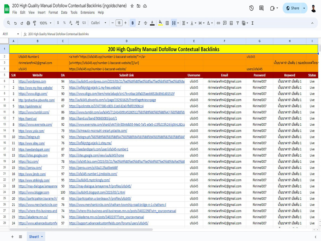Viewport: 321px width, 241px height.
Task: Move document to folder icon
Action: coord(139,6)
